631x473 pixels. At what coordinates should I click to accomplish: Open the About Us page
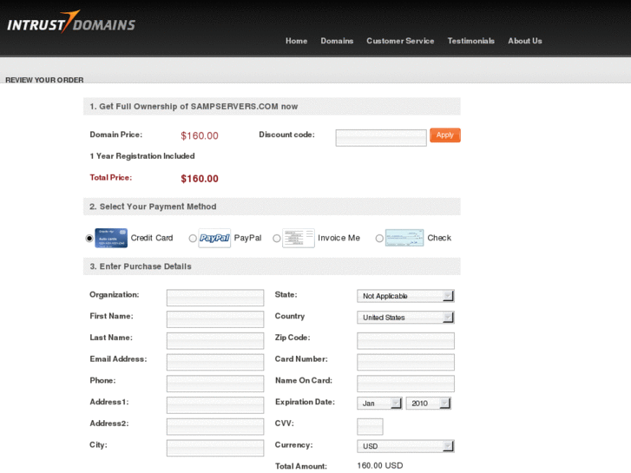(525, 41)
